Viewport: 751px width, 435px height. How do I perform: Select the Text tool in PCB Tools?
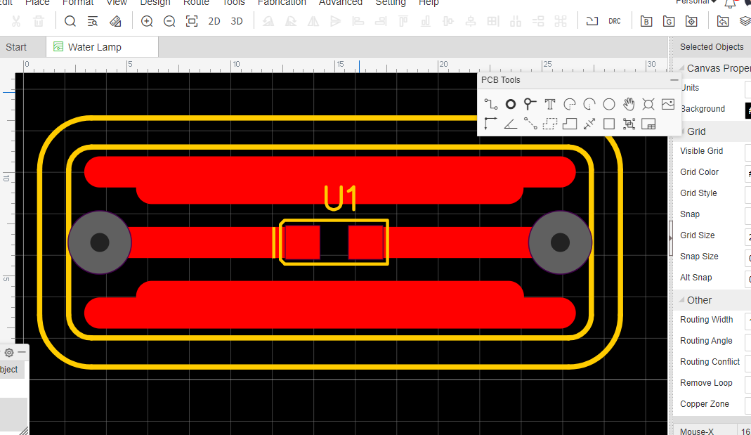(x=550, y=104)
